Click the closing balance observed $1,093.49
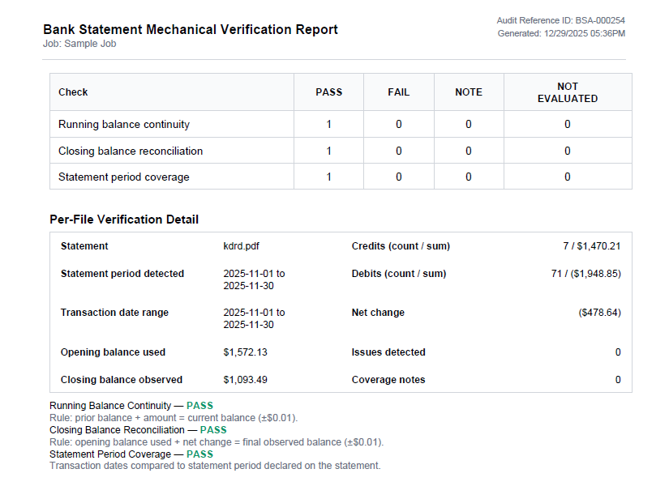 pyautogui.click(x=245, y=379)
